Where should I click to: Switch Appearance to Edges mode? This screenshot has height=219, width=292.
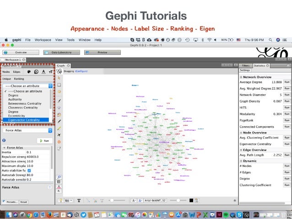click(17, 72)
